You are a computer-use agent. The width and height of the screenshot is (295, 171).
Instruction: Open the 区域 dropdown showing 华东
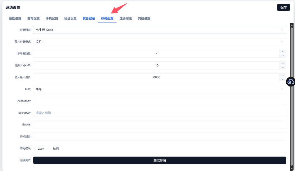pyautogui.click(x=160, y=89)
